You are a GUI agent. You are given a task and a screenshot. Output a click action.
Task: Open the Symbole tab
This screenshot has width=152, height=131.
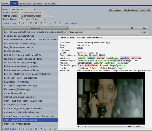(x=37, y=4)
